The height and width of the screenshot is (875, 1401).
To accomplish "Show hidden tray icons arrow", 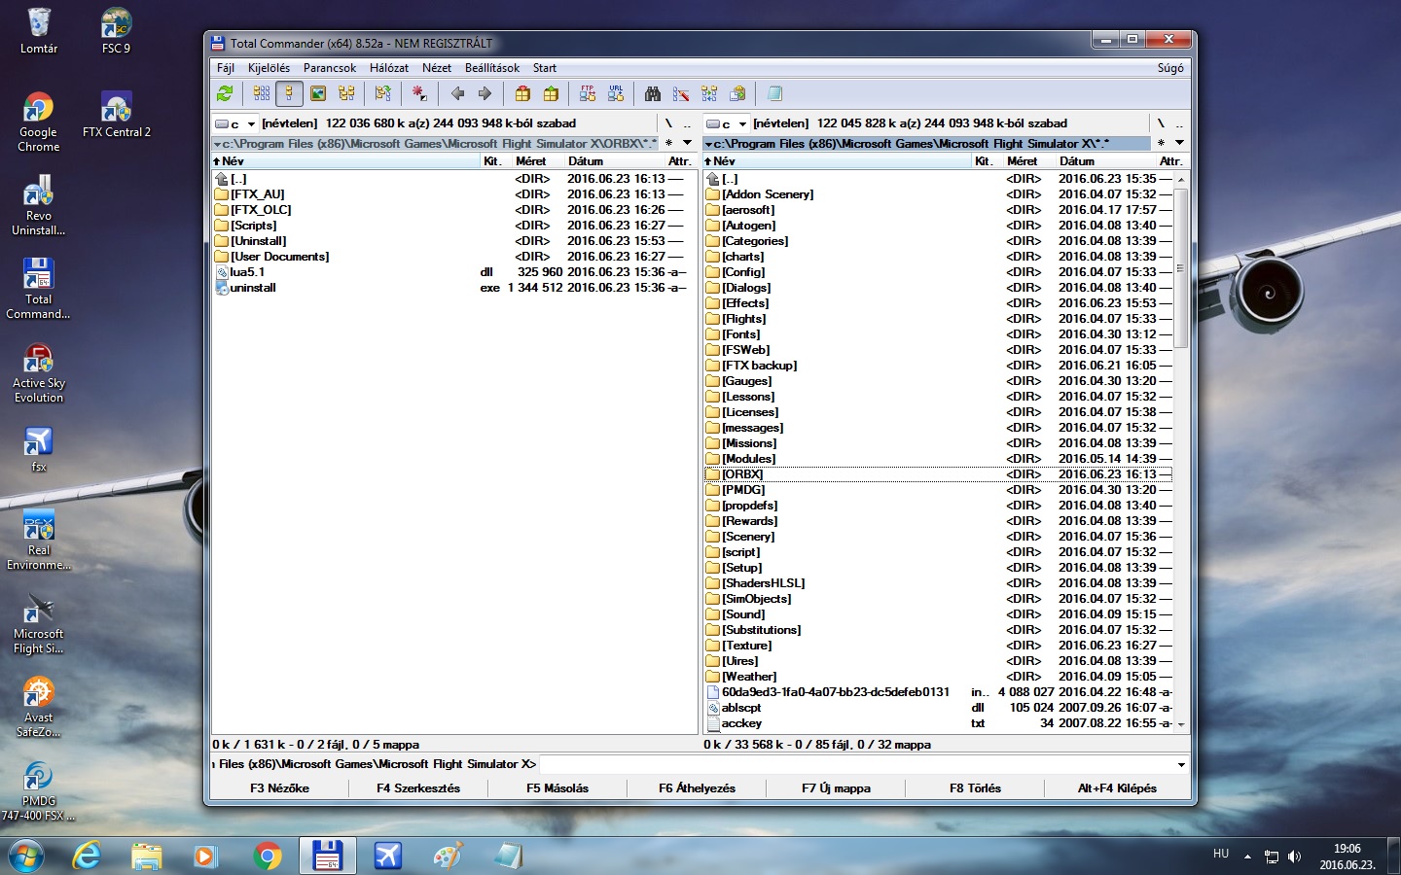I will (1247, 857).
